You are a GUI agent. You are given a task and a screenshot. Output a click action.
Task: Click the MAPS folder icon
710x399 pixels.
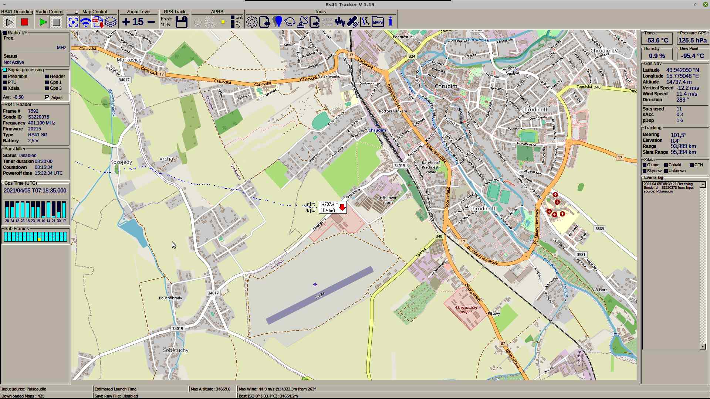pyautogui.click(x=378, y=22)
